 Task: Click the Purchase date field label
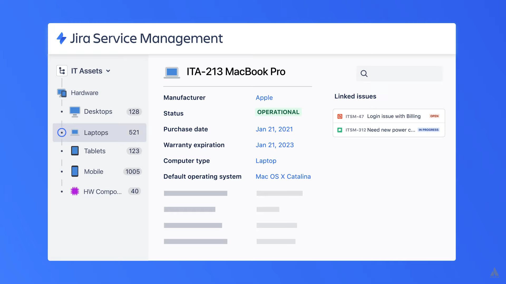point(186,129)
